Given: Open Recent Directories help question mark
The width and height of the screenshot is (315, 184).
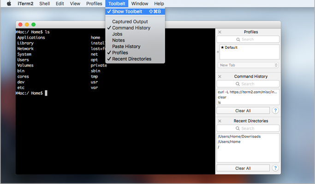Looking at the screenshot, I should (x=275, y=168).
